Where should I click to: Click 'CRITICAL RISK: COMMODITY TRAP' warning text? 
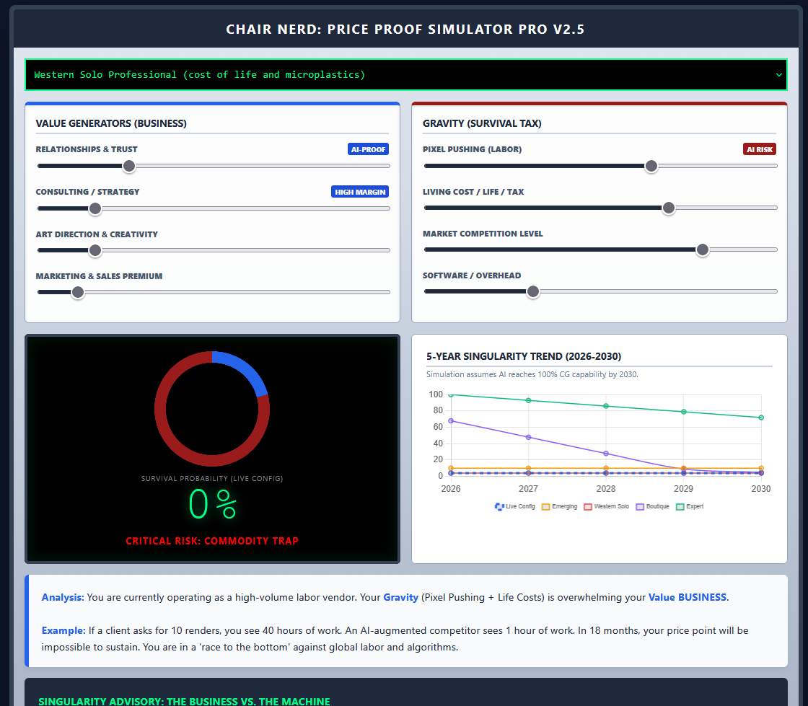pos(212,541)
